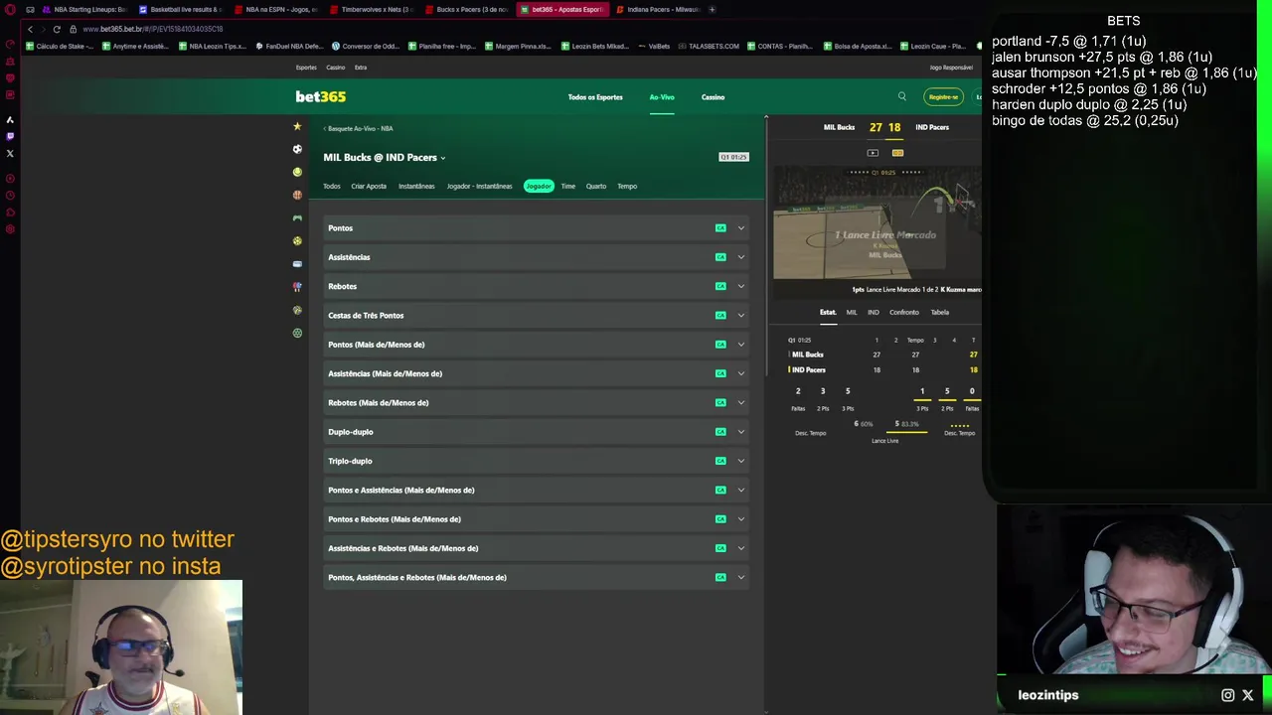Expand the Triplo-duplo market chevron
The height and width of the screenshot is (715, 1272).
(740, 461)
